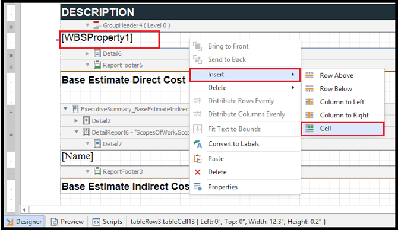398x230 pixels.
Task: Select the Base Estimate Indirect Cost cell
Action: point(125,187)
